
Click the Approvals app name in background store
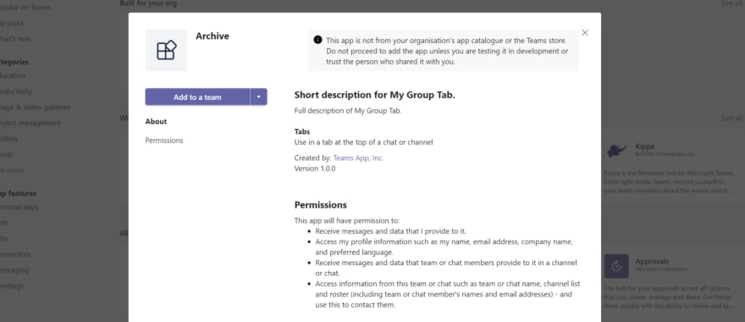click(652, 261)
